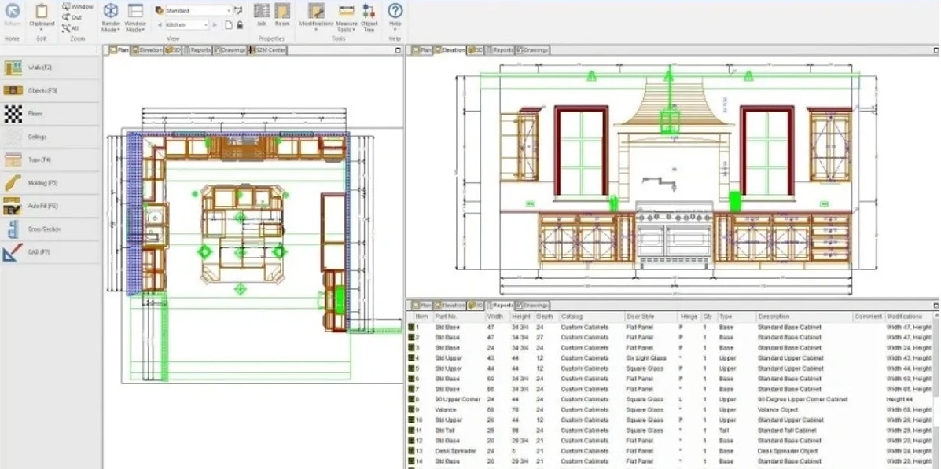Click Zoom Out
The image size is (941, 469).
(x=72, y=17)
